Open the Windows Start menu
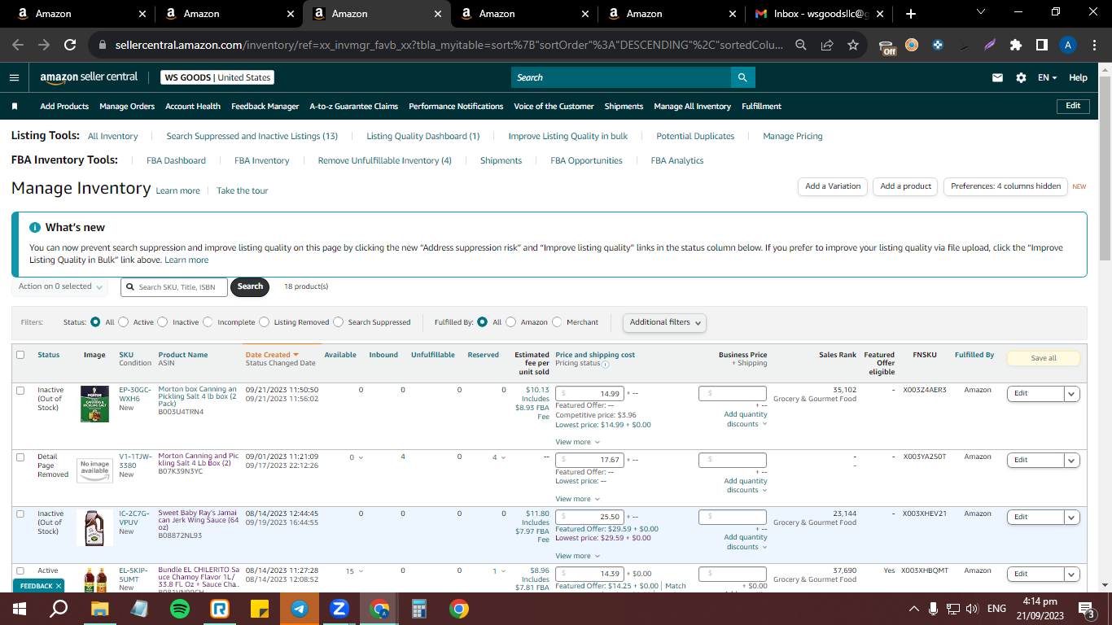The width and height of the screenshot is (1112, 625). (20, 609)
